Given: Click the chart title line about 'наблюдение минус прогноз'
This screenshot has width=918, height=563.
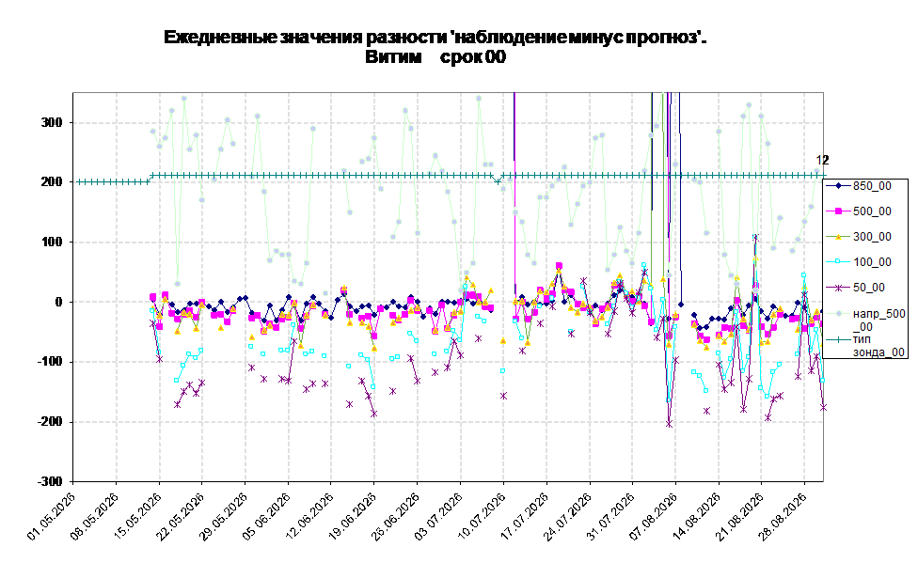Looking at the screenshot, I should coord(435,38).
